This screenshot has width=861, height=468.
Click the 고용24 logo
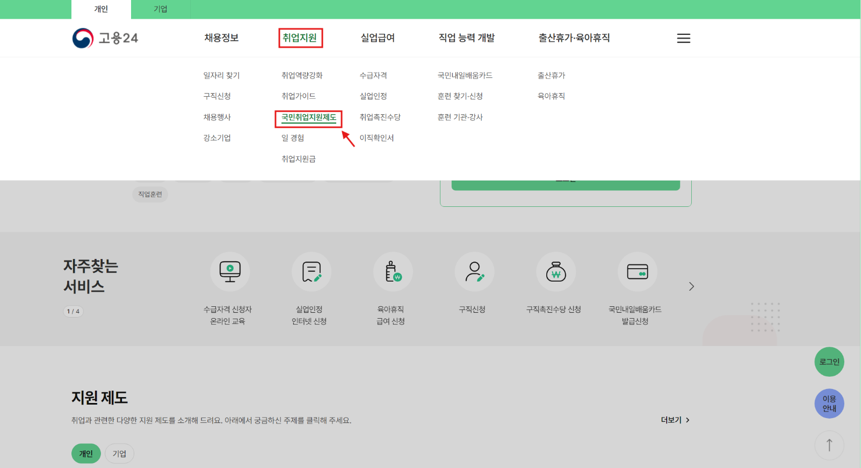(105, 38)
